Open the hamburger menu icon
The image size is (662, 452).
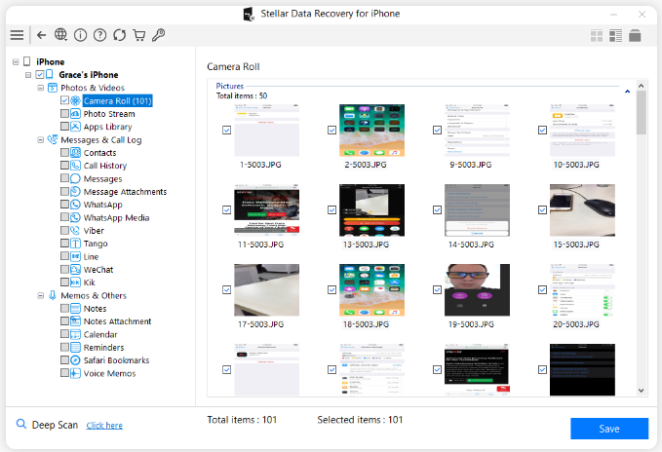[x=17, y=34]
